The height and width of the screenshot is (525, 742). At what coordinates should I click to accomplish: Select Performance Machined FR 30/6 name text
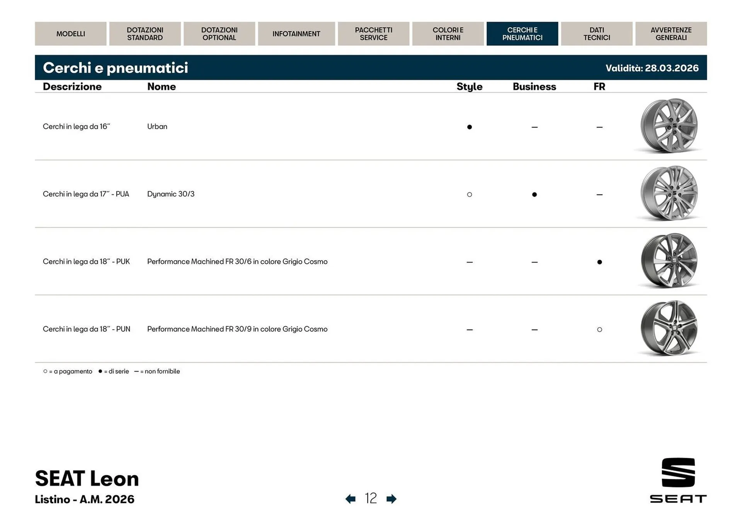tap(237, 262)
